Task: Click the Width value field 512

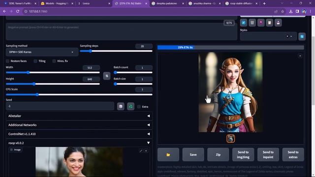Action: point(91,68)
